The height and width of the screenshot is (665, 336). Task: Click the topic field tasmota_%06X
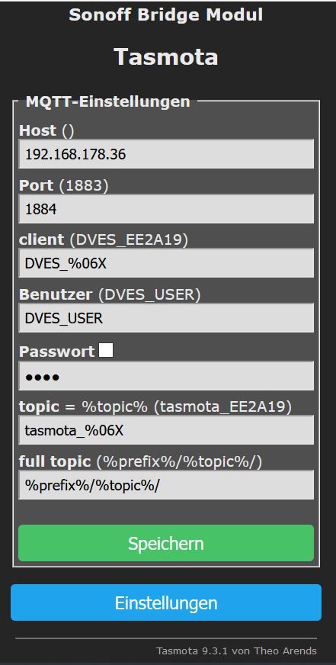point(166,430)
